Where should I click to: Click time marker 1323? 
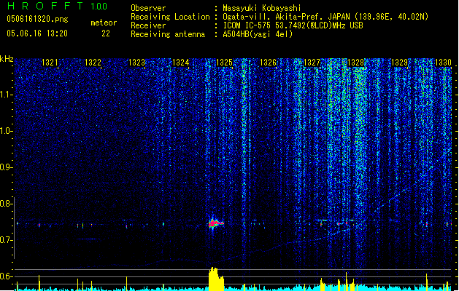click(x=136, y=63)
